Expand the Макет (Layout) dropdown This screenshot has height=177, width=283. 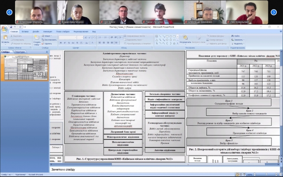point(47,36)
